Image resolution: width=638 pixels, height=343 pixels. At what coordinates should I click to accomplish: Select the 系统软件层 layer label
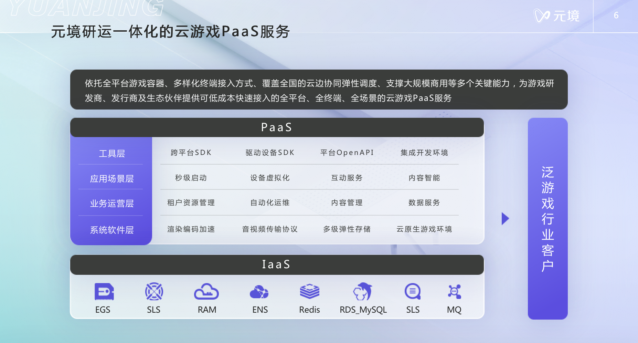112,230
